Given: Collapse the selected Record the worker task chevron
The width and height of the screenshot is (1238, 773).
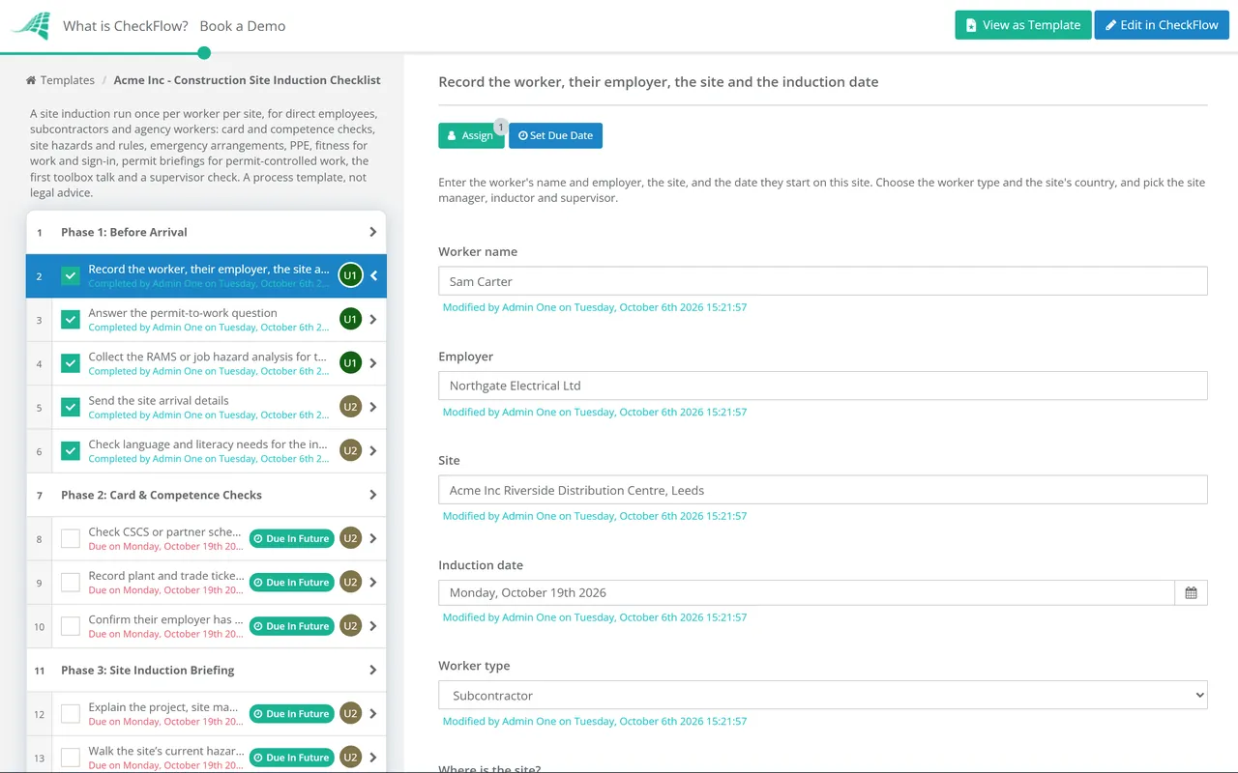Looking at the screenshot, I should click(373, 275).
